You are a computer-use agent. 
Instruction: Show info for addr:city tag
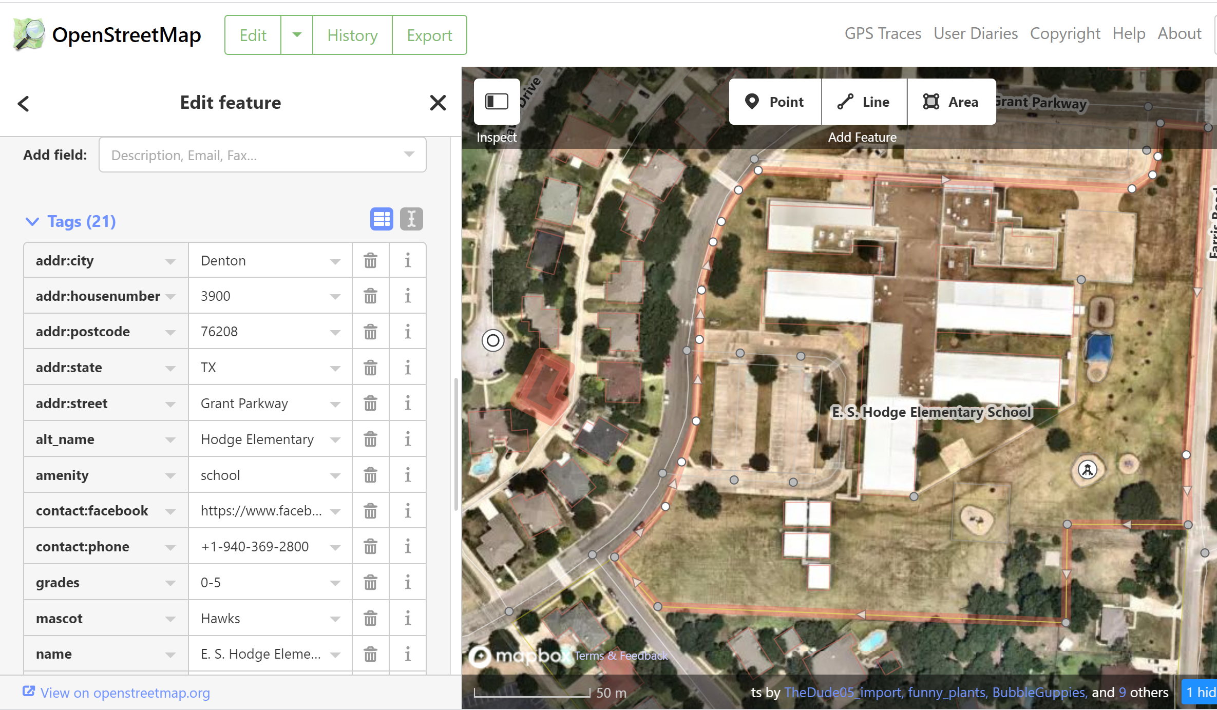click(x=408, y=261)
